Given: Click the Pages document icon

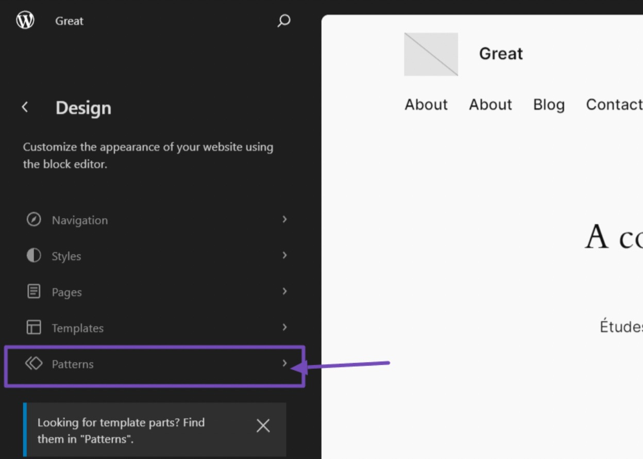Looking at the screenshot, I should [x=33, y=292].
